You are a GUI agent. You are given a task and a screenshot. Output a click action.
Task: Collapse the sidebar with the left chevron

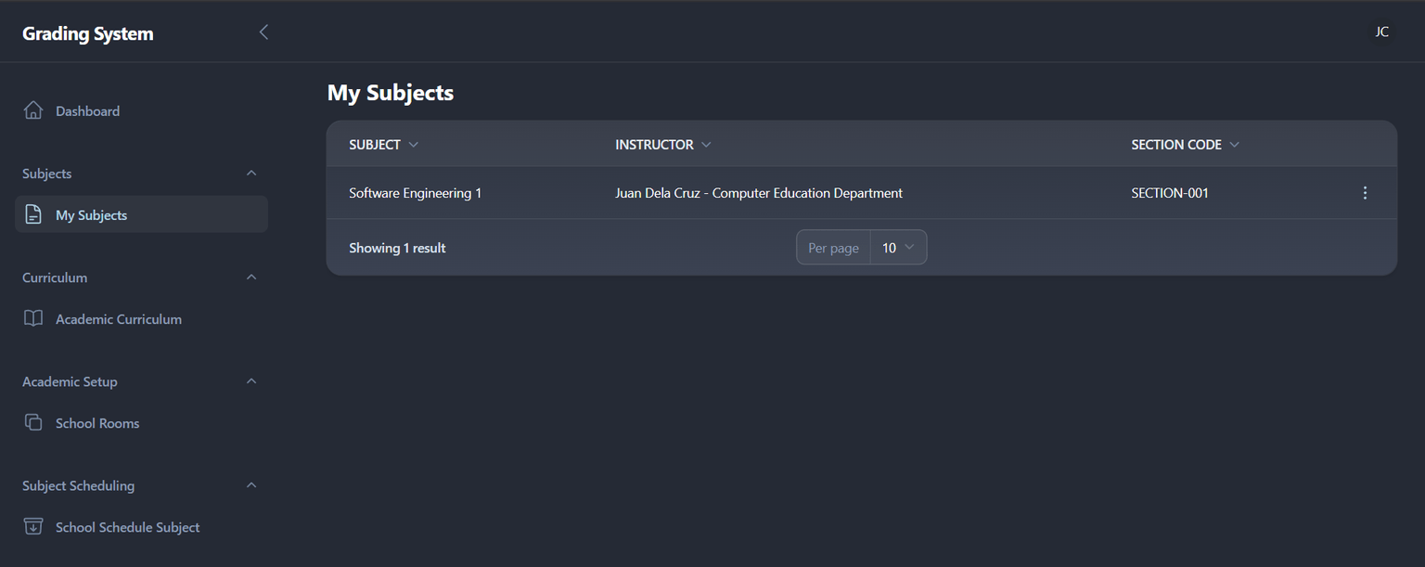pos(263,32)
